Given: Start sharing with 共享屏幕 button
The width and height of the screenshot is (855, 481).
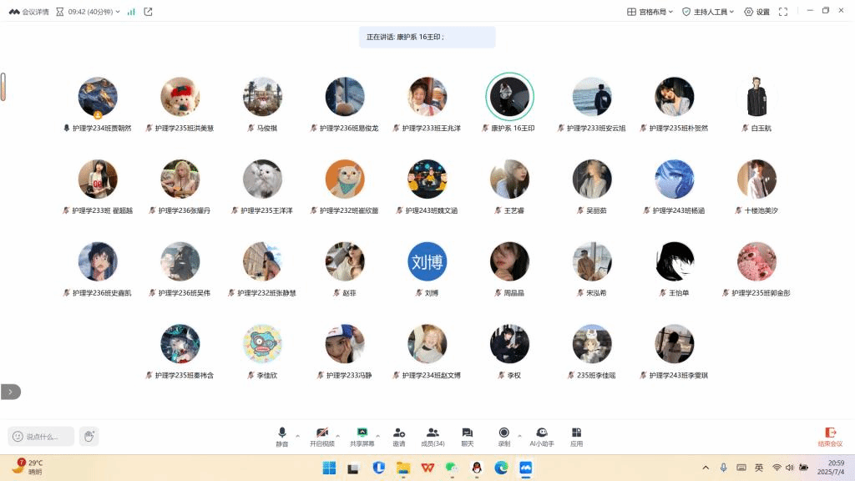Looking at the screenshot, I should tap(362, 436).
